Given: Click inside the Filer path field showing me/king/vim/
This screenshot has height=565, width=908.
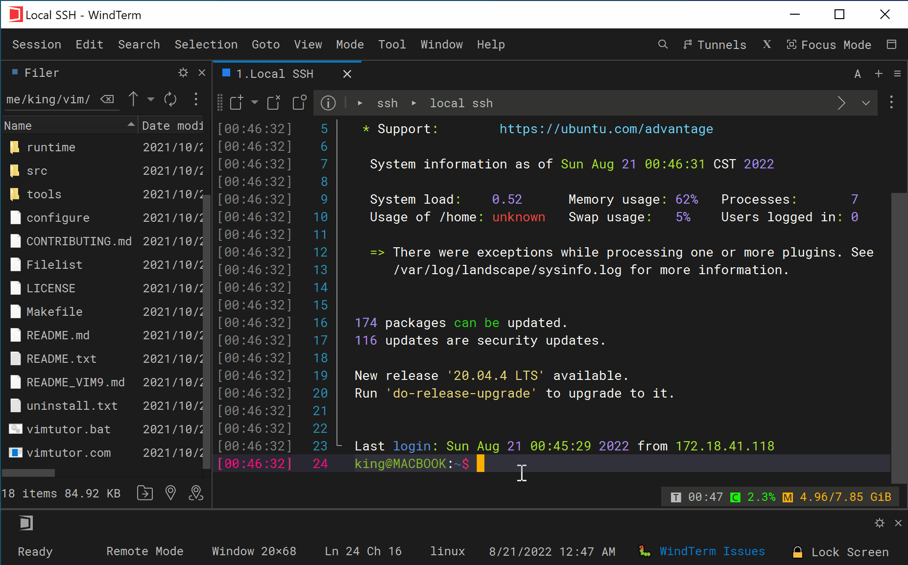Looking at the screenshot, I should tap(49, 99).
